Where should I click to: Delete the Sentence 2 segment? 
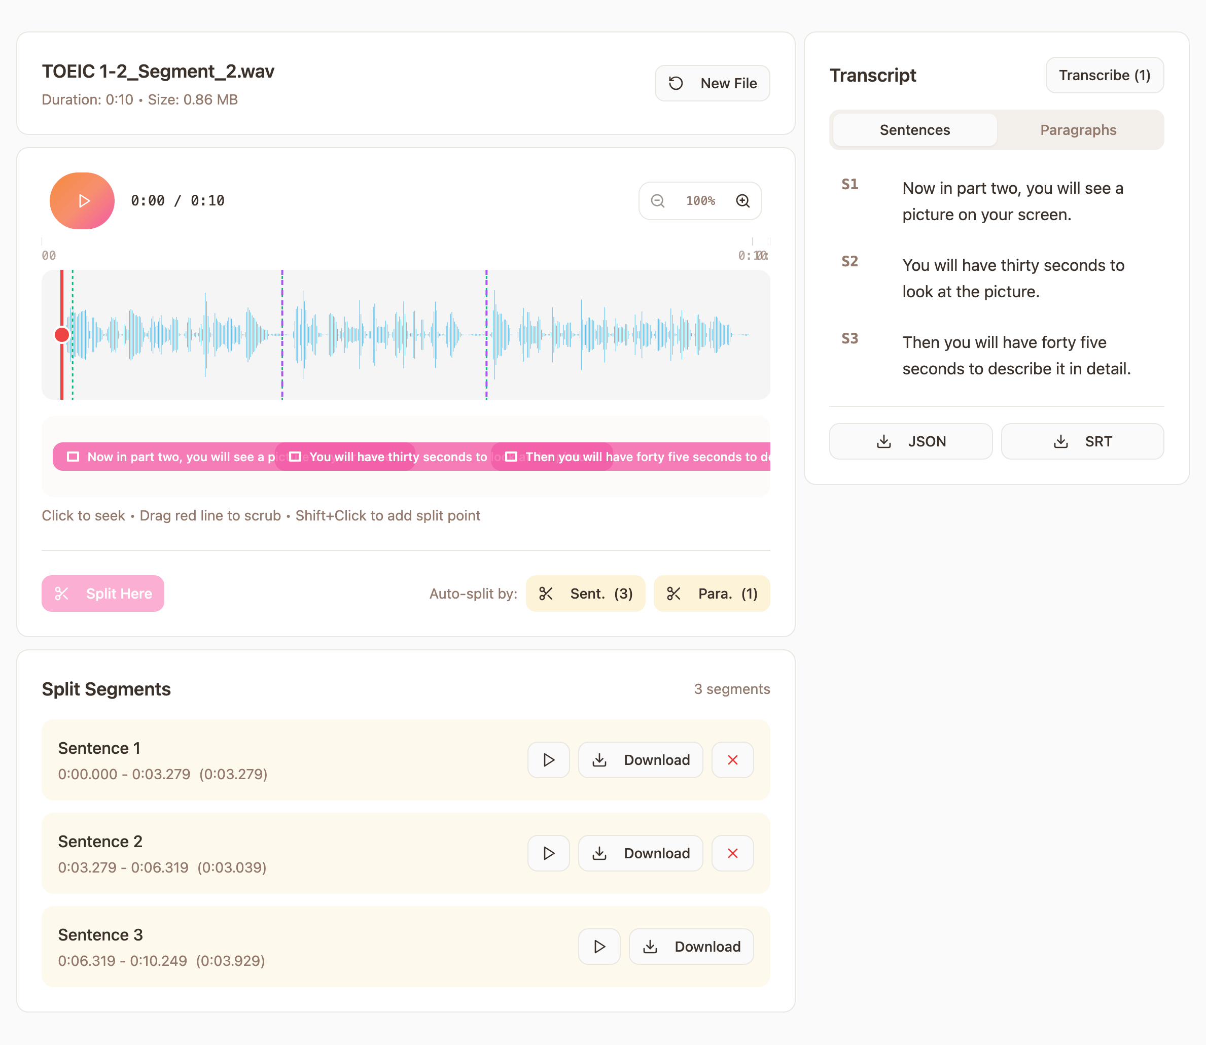click(x=732, y=853)
